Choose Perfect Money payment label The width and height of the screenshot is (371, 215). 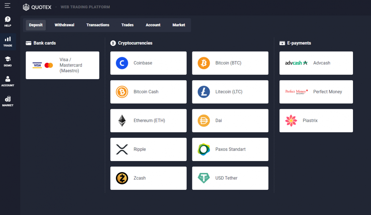[328, 92]
